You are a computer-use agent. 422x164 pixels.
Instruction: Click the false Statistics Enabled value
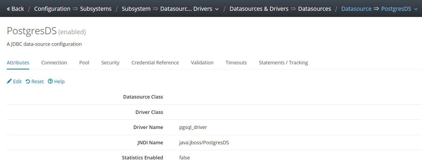tap(185, 158)
